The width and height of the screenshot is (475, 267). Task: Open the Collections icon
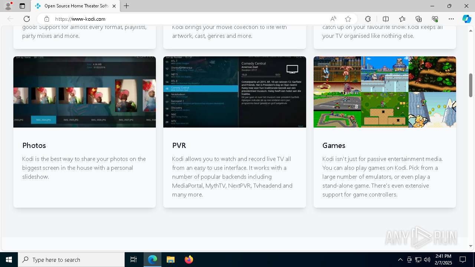coord(419,19)
